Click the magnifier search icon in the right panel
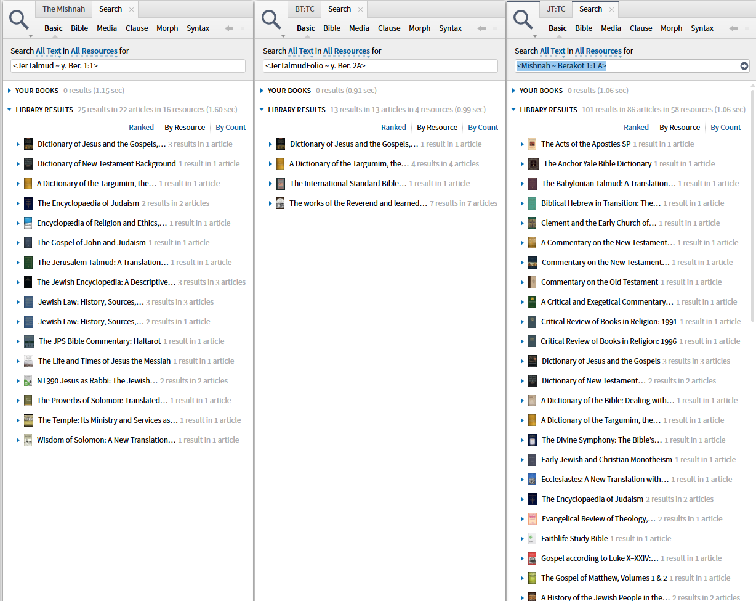Viewport: 756px width, 601px height. 523,20
